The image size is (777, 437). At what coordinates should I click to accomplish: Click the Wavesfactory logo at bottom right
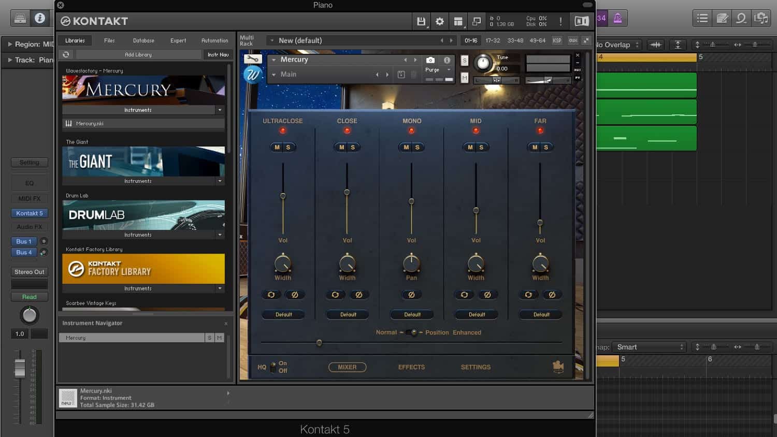(558, 367)
